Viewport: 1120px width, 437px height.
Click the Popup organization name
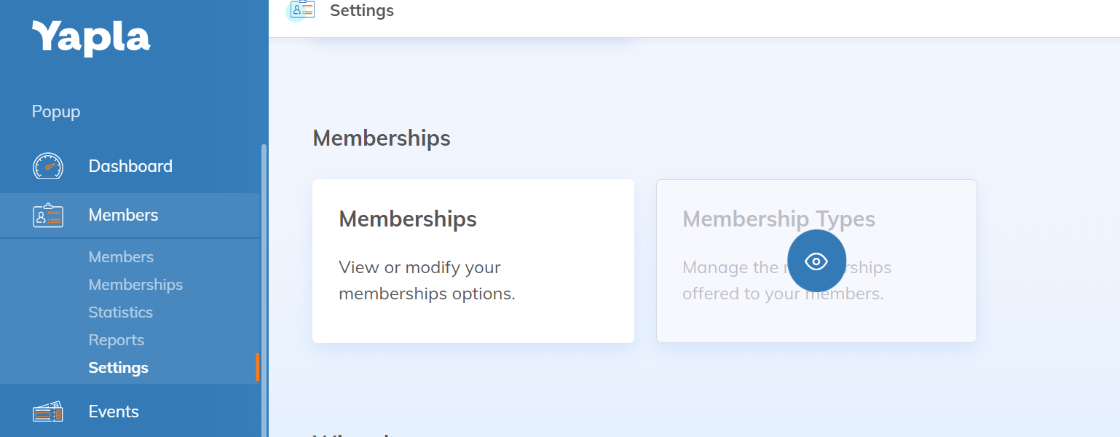pos(56,112)
